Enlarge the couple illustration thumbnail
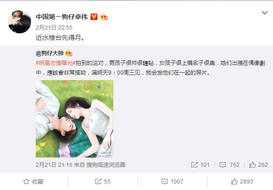The height and width of the screenshot is (190, 273). (74, 119)
